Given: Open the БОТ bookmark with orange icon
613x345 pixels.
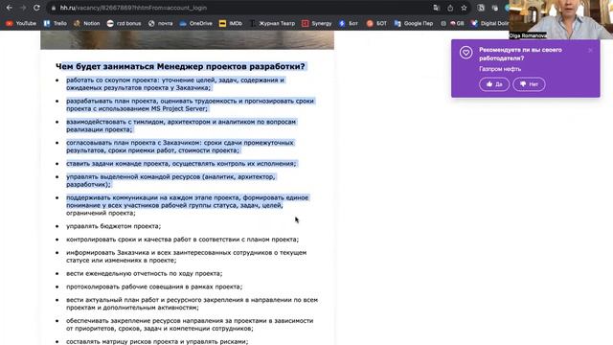Looking at the screenshot, I should pos(376,23).
